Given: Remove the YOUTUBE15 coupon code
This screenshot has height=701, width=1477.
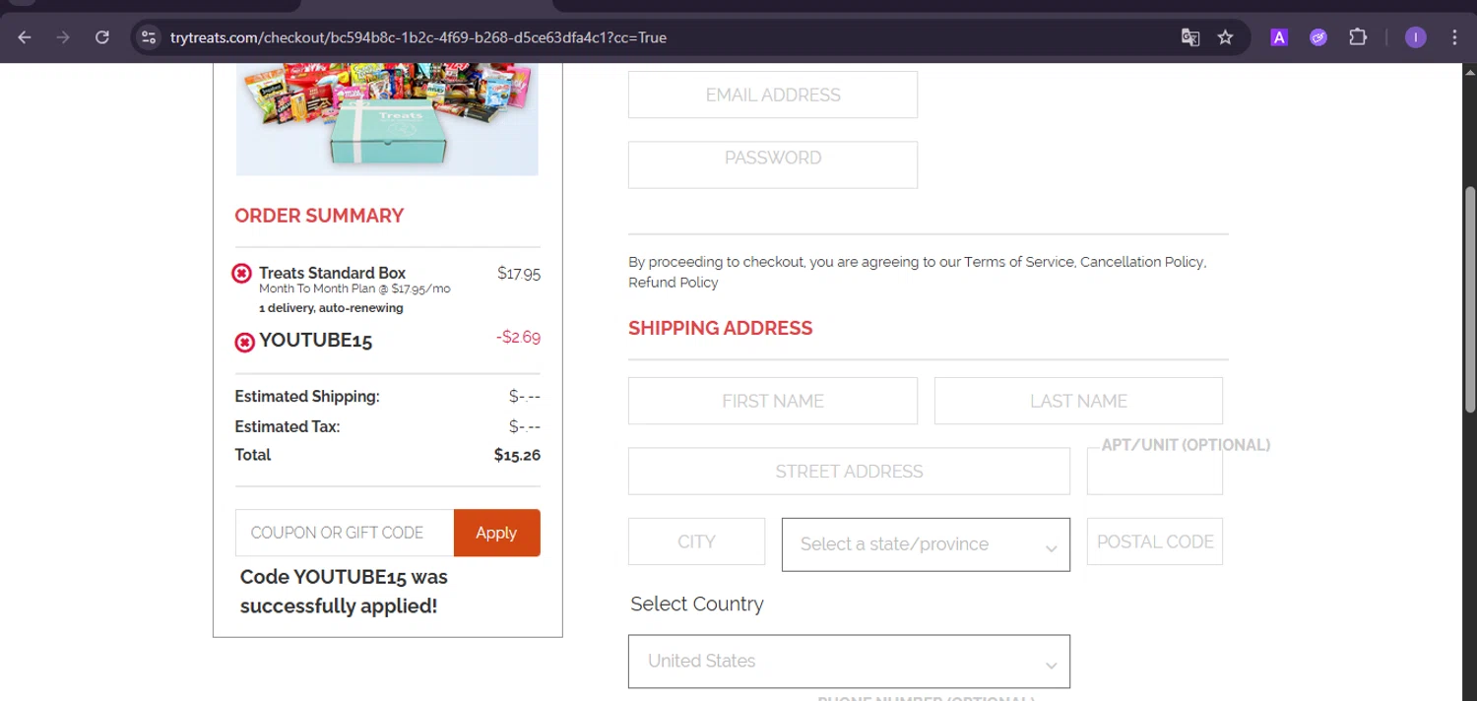Looking at the screenshot, I should [x=244, y=343].
